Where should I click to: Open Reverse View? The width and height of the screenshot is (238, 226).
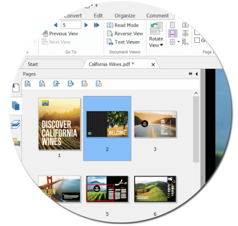coord(125,34)
